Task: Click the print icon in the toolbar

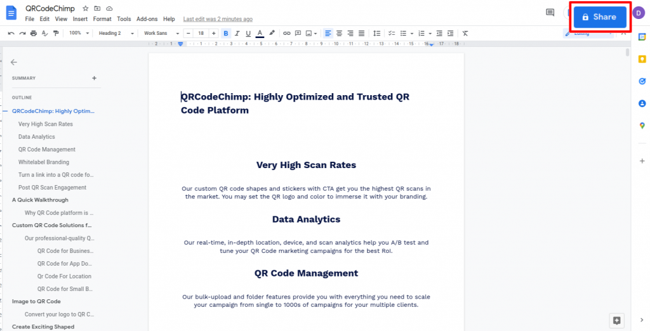Action: coord(33,33)
